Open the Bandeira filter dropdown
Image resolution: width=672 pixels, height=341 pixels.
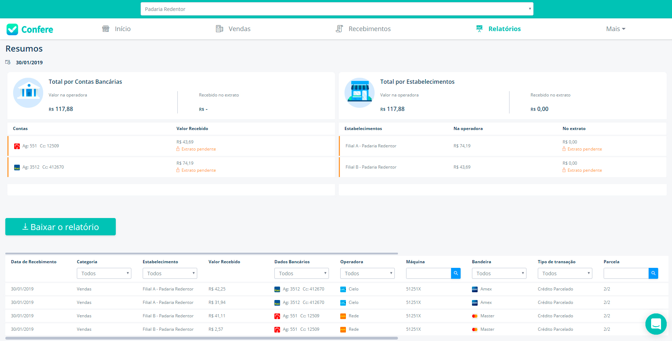pos(499,274)
